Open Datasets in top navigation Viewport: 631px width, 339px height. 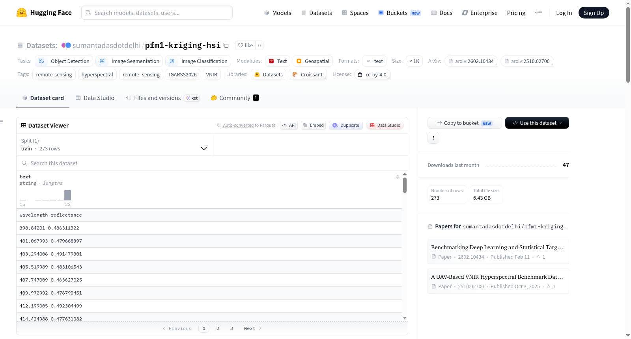(x=316, y=13)
